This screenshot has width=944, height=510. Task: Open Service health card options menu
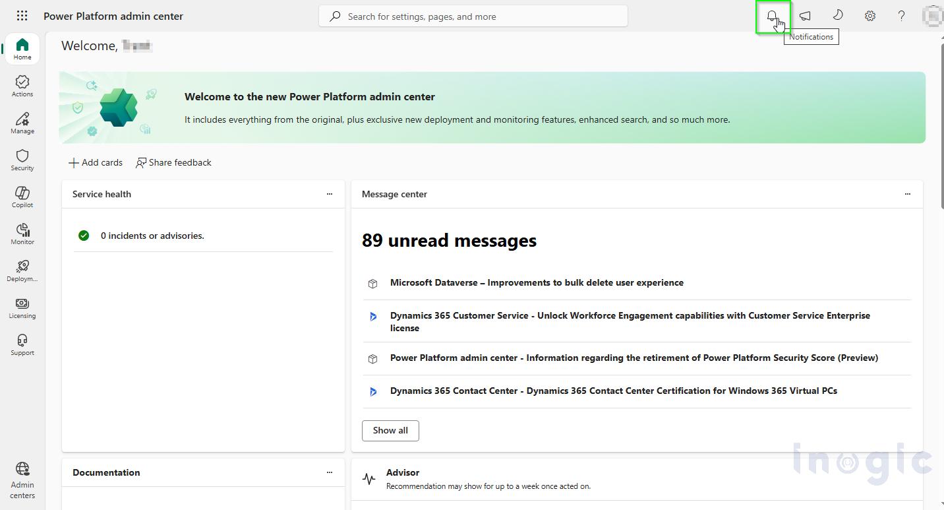(x=330, y=194)
